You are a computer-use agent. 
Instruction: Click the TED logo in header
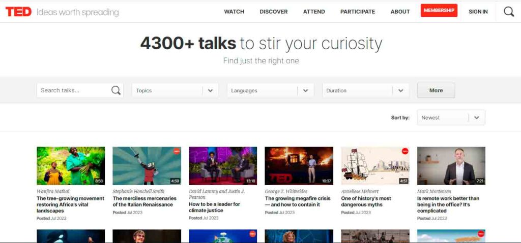(18, 12)
